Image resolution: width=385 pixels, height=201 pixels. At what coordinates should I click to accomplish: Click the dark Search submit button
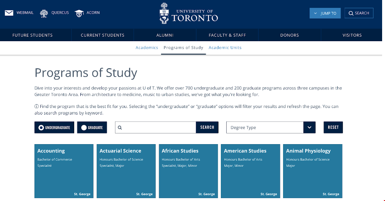pos(207,128)
